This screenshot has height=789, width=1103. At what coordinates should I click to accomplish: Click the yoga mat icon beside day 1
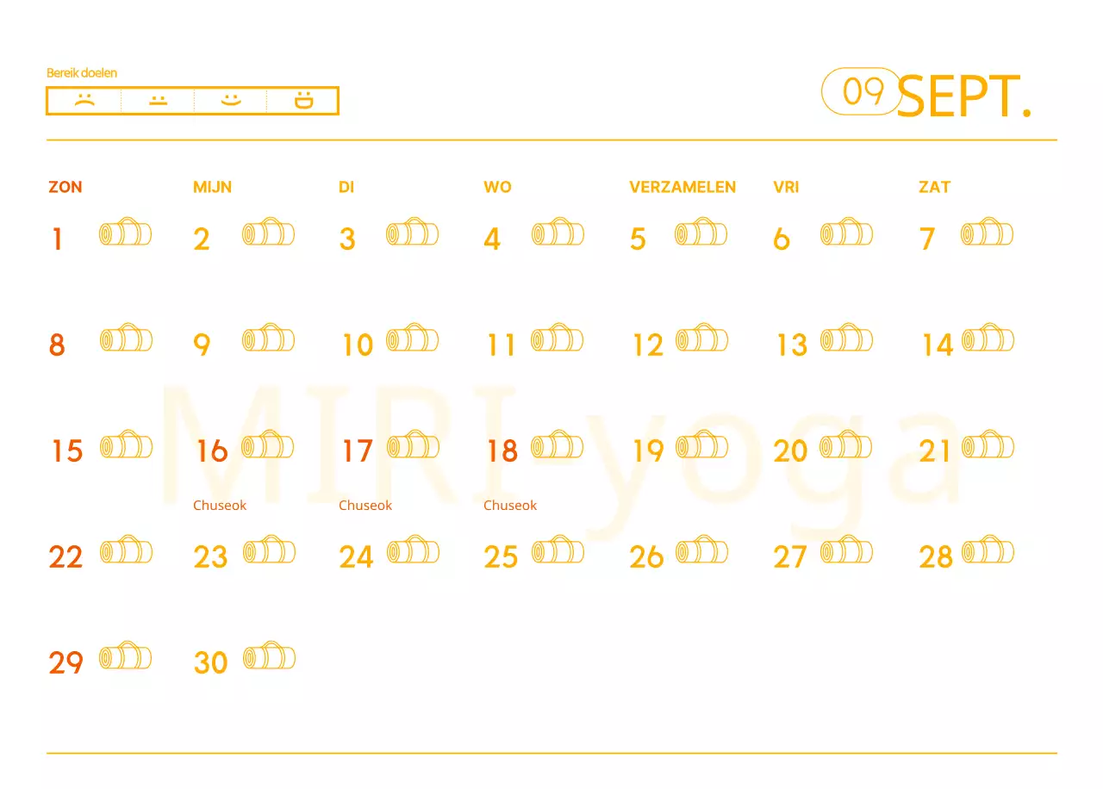click(126, 233)
